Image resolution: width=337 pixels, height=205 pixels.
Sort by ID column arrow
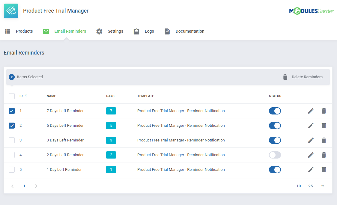click(x=26, y=96)
